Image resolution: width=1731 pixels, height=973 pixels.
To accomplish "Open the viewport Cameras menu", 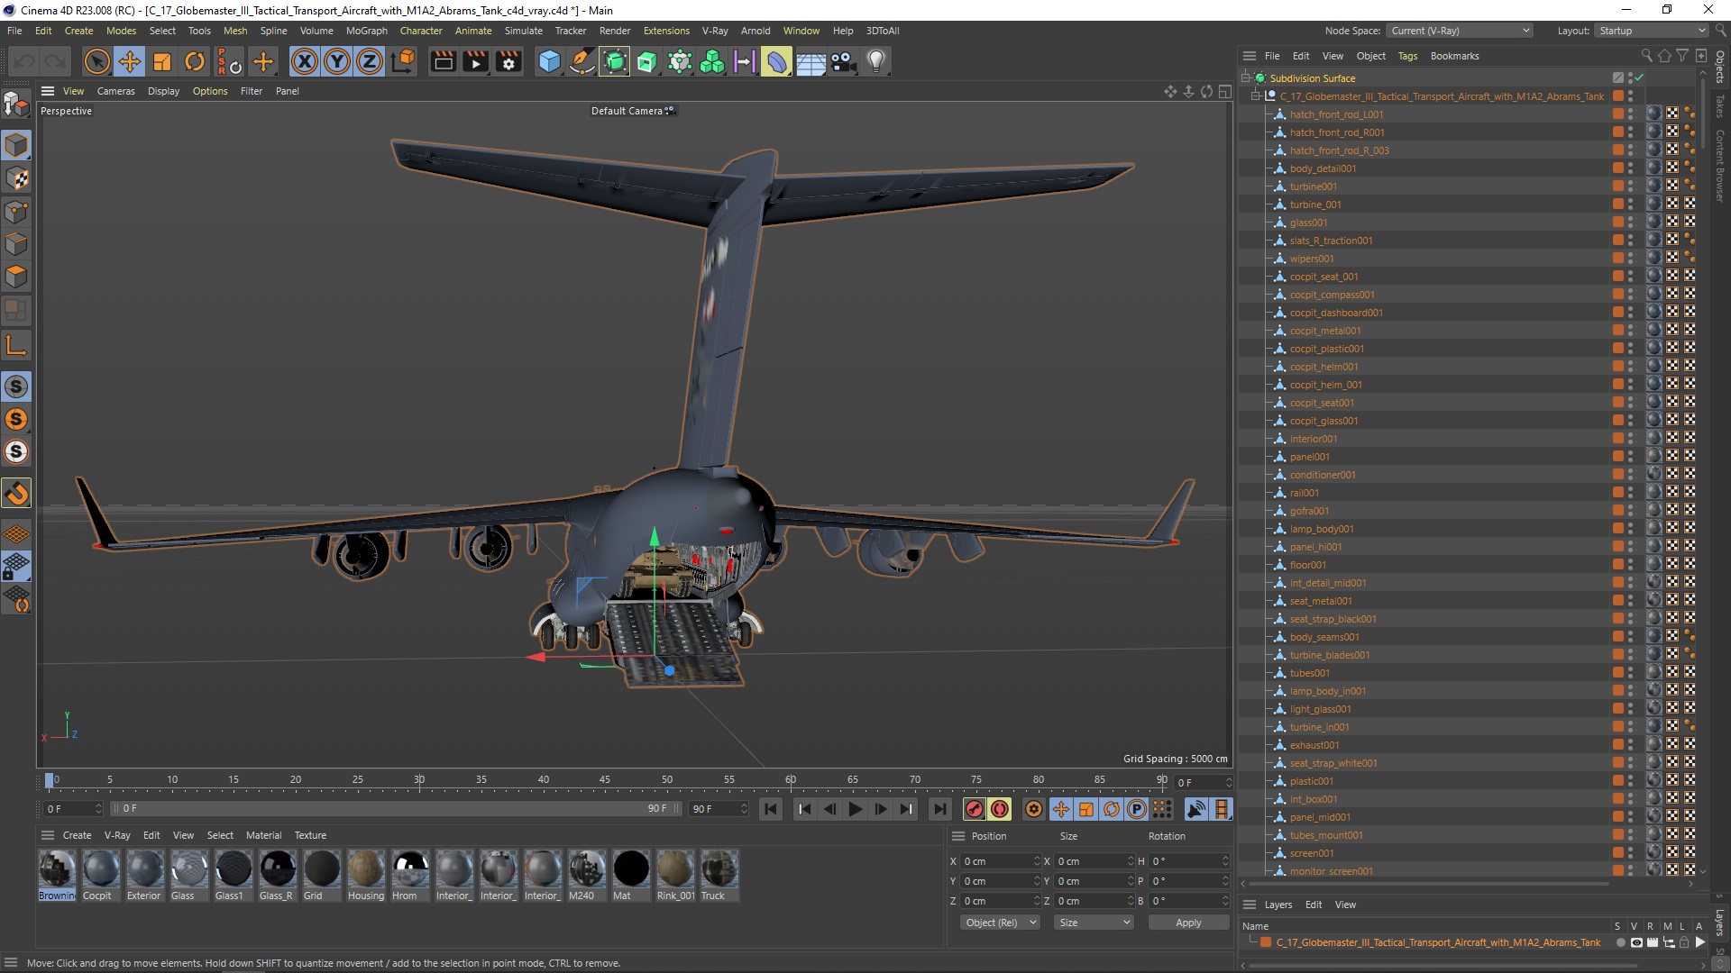I will click(115, 91).
